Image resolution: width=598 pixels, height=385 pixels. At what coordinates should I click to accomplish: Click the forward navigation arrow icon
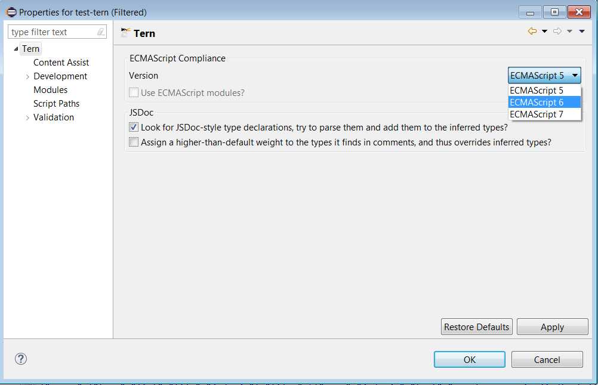click(x=557, y=32)
